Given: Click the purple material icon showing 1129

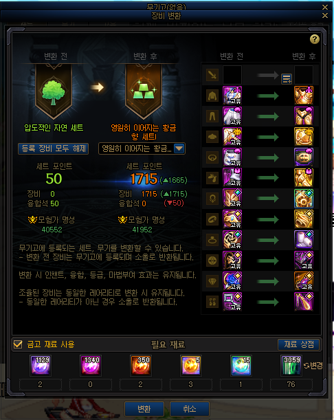Looking at the screenshot, I should click(41, 365).
